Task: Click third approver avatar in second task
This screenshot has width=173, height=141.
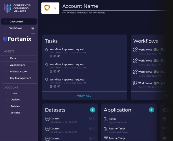Action: click(x=59, y=71)
